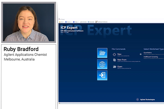Click the 'Melbourne, Australia' text

[19, 59]
